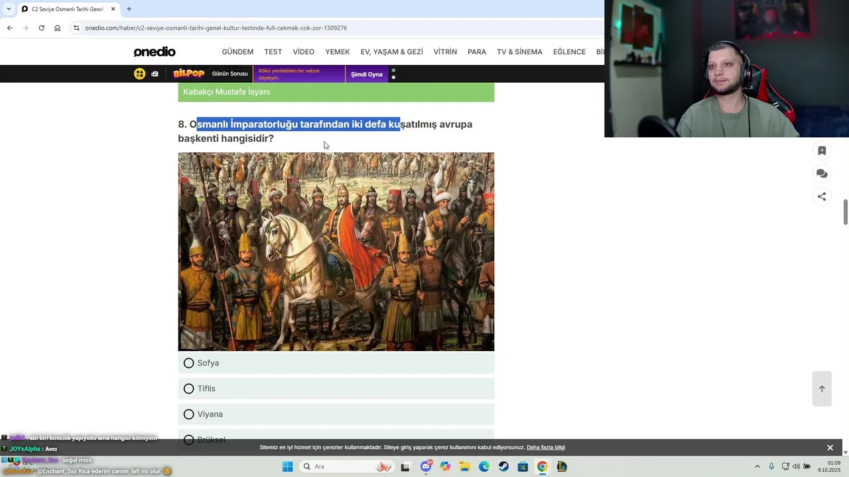
Task: Open the YEMEK menu
Action: point(337,52)
